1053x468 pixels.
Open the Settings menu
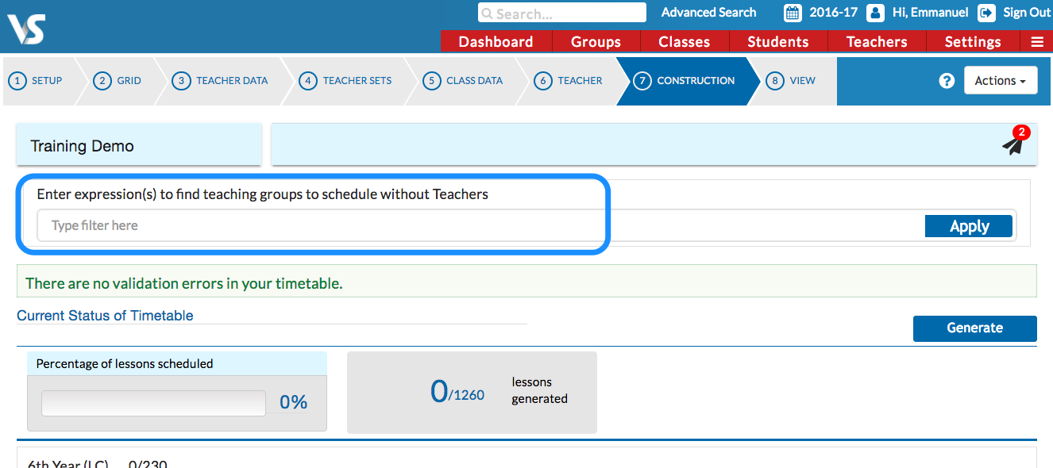click(973, 42)
